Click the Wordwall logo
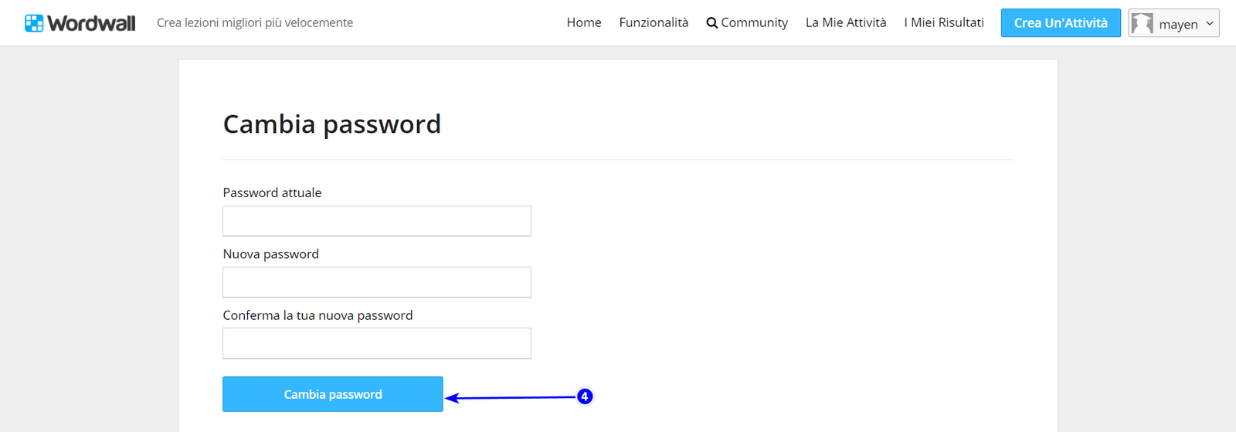 [x=80, y=23]
